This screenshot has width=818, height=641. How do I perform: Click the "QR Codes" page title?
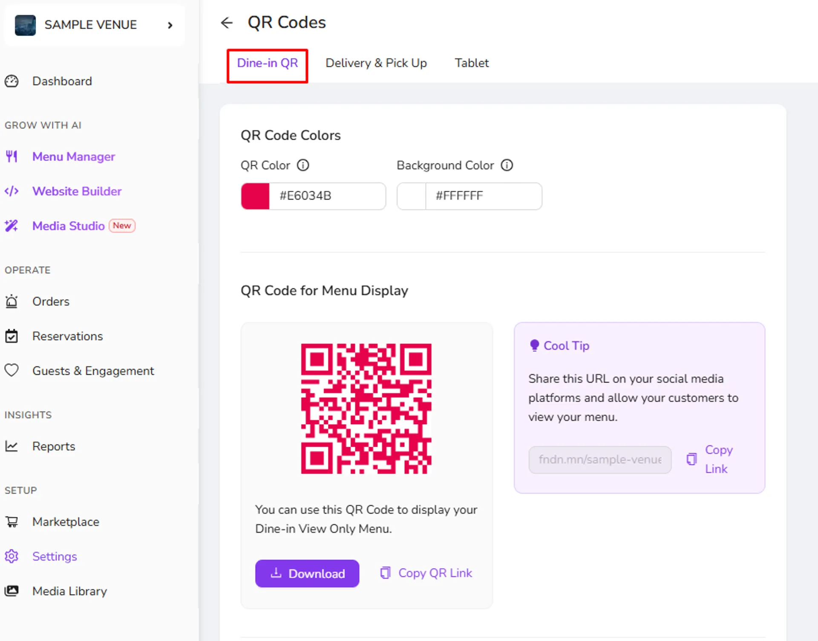(287, 23)
